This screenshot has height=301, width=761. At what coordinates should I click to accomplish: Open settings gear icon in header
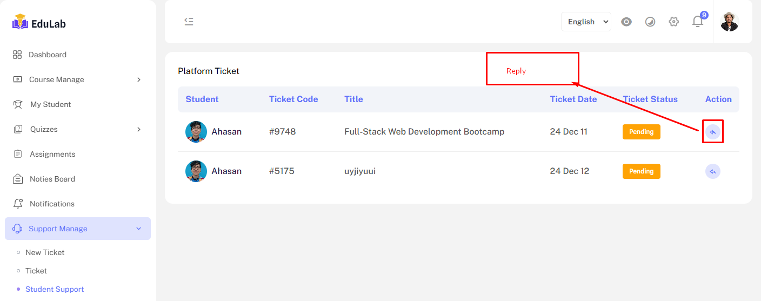673,22
